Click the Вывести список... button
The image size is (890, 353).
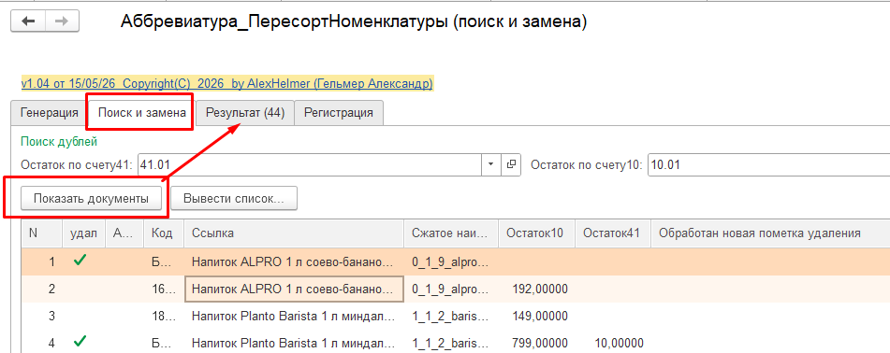(x=234, y=199)
